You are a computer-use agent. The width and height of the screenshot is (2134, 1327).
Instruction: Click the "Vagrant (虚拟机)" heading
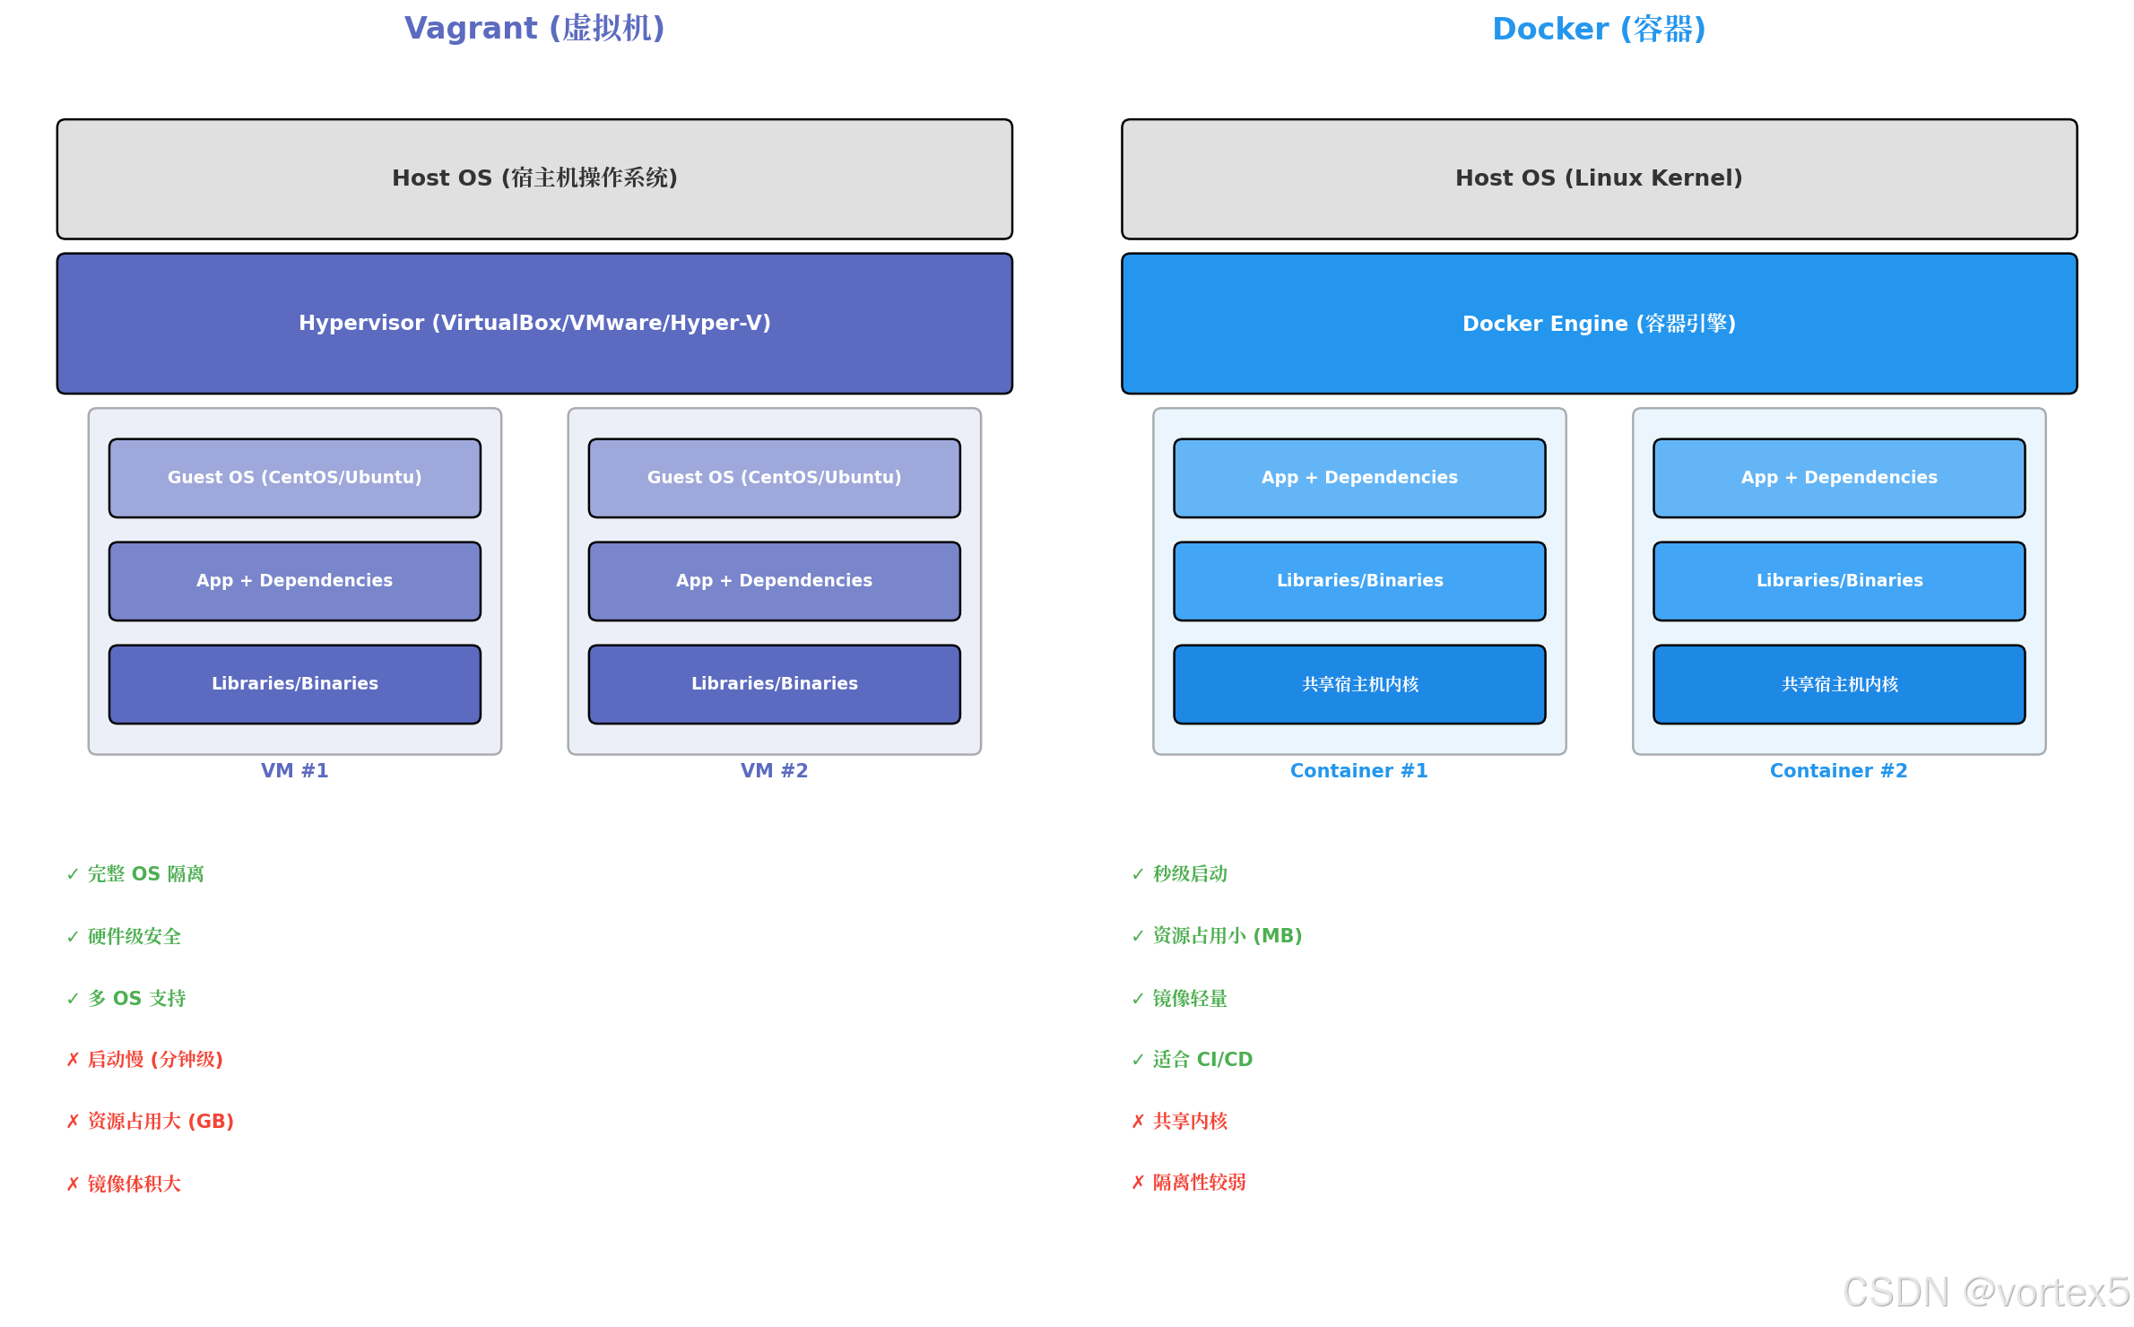coord(534,29)
